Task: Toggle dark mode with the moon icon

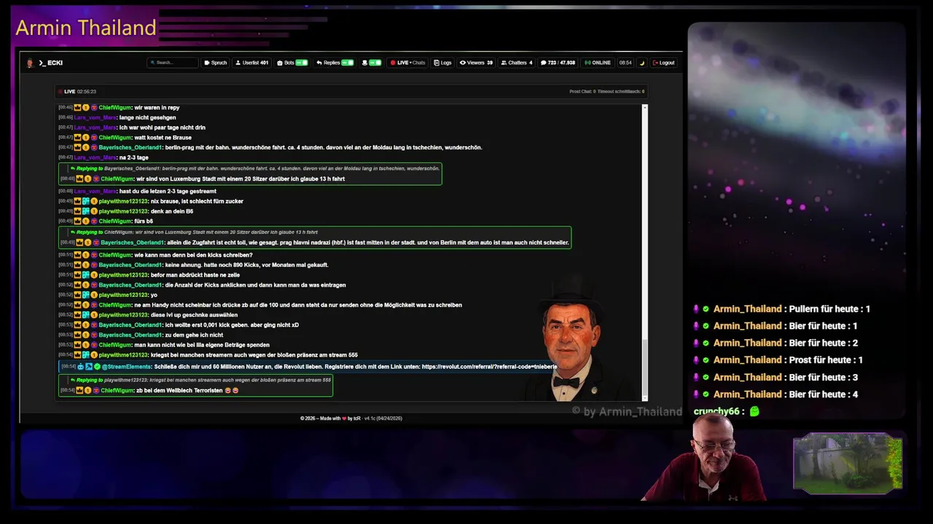Action: click(642, 63)
